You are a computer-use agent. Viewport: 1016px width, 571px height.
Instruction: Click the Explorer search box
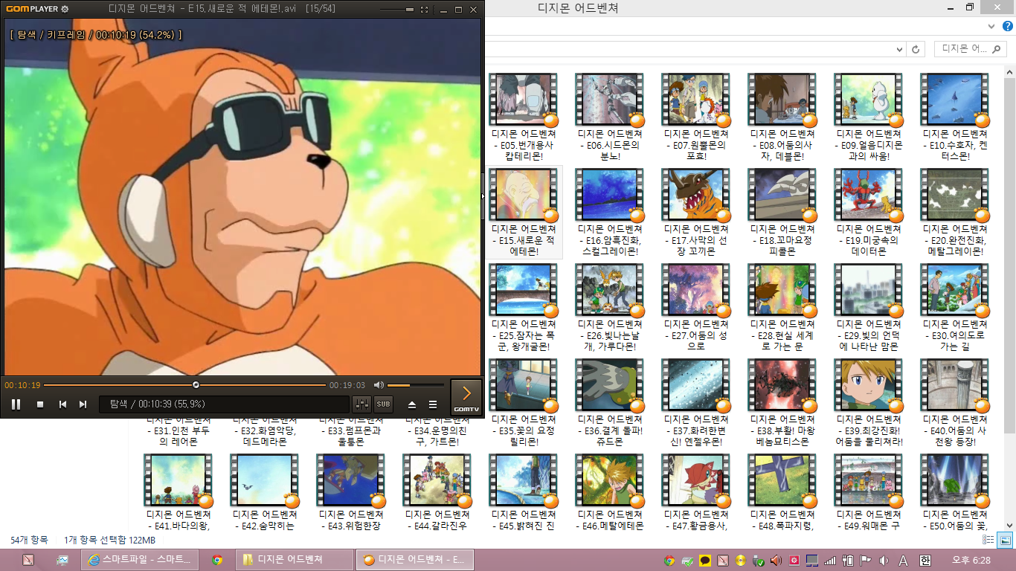click(970, 49)
